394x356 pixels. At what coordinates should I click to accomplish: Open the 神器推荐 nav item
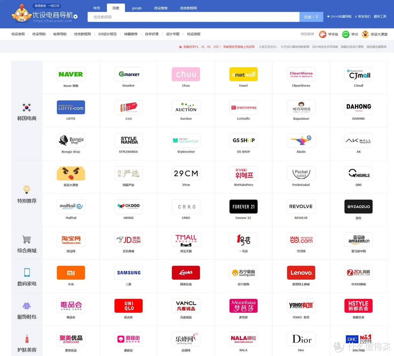[x=131, y=34]
